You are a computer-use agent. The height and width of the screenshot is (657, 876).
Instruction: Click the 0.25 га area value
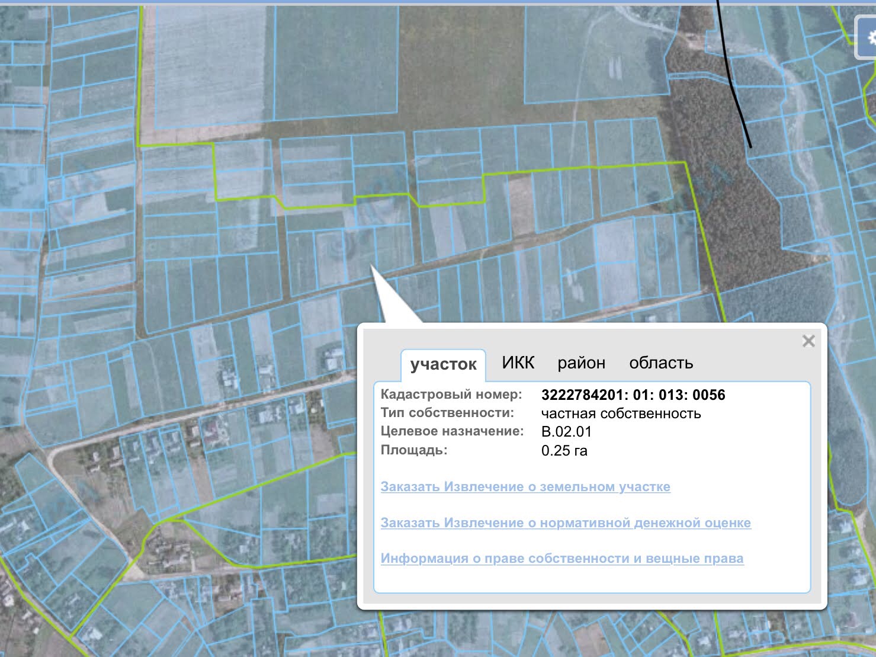[x=564, y=451]
